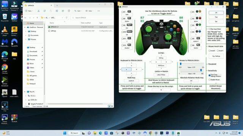243x136 pixels.
Task: Uncheck Don't Close Settings Window checkbox
Action: (209, 75)
